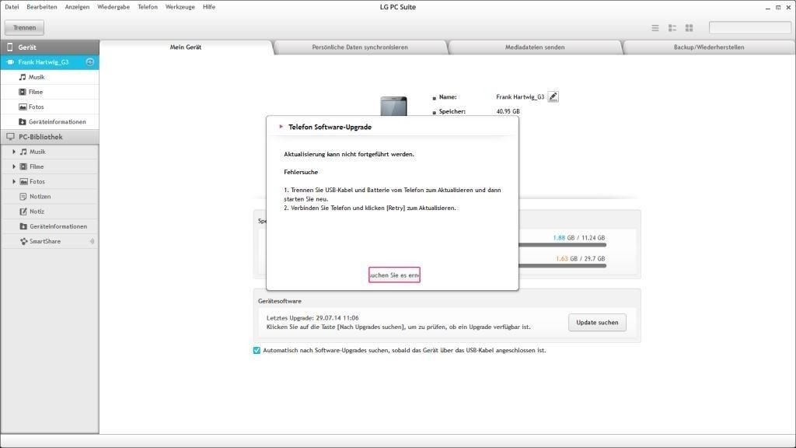Open the Telefon menu
This screenshot has height=448, width=796.
148,7
